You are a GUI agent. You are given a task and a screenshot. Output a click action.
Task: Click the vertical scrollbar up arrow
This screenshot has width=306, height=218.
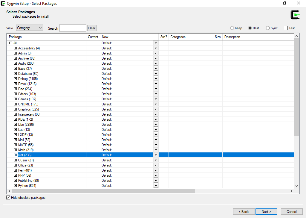point(297,36)
